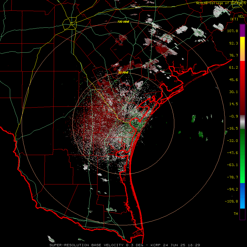247x247 pixels.
Task: Select the -16.5 legend value
Action: pos(232,128)
